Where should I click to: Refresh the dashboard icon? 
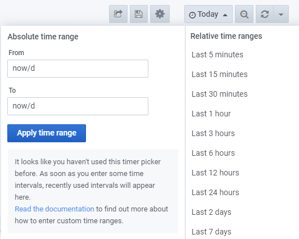(x=265, y=14)
